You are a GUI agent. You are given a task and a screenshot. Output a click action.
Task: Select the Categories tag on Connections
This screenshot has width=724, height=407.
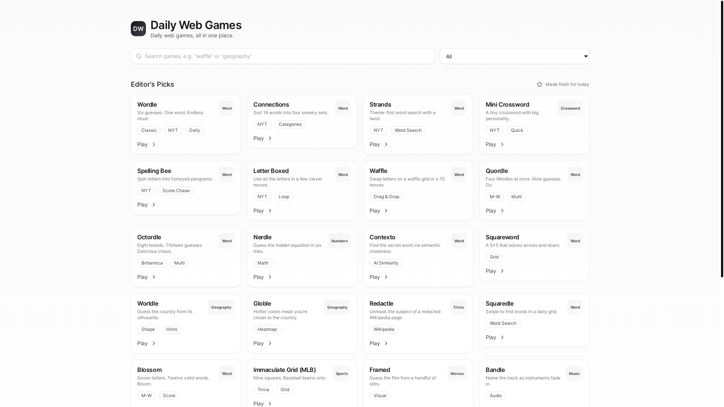click(290, 124)
